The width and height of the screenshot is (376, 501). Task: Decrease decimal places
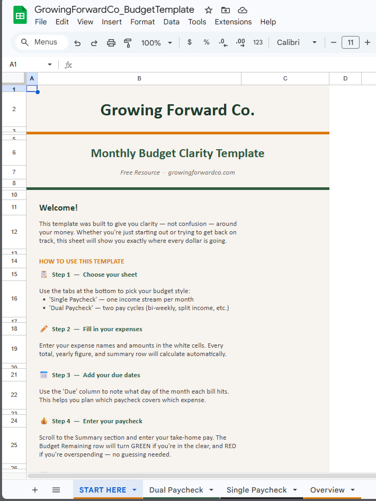(223, 42)
